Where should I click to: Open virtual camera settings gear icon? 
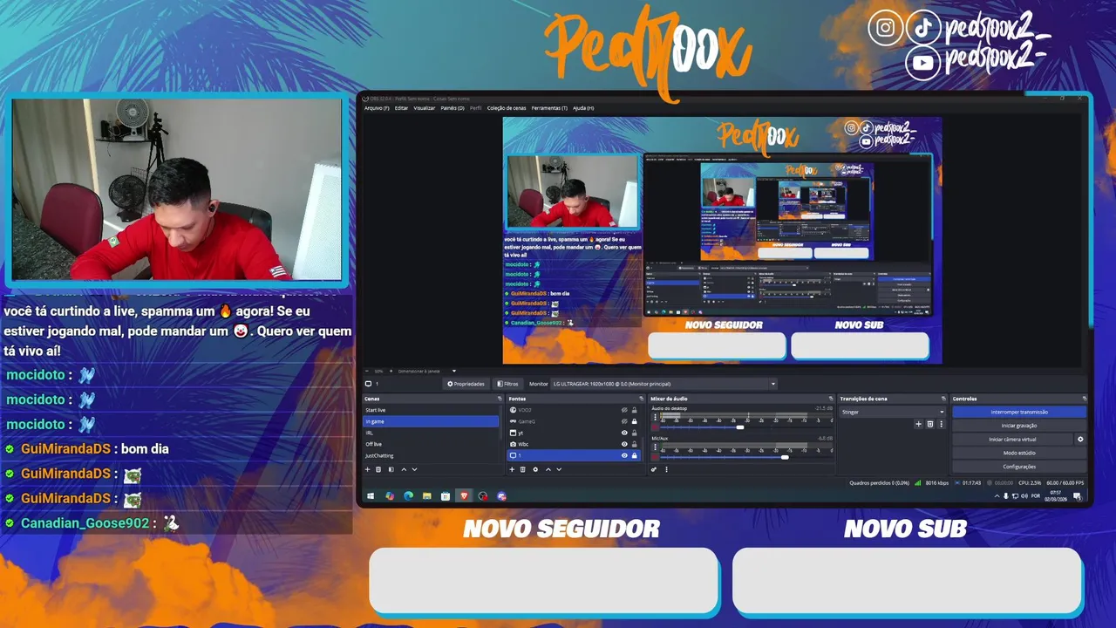1080,440
